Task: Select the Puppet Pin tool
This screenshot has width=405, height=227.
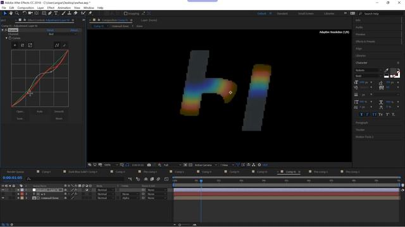Action: click(x=90, y=13)
